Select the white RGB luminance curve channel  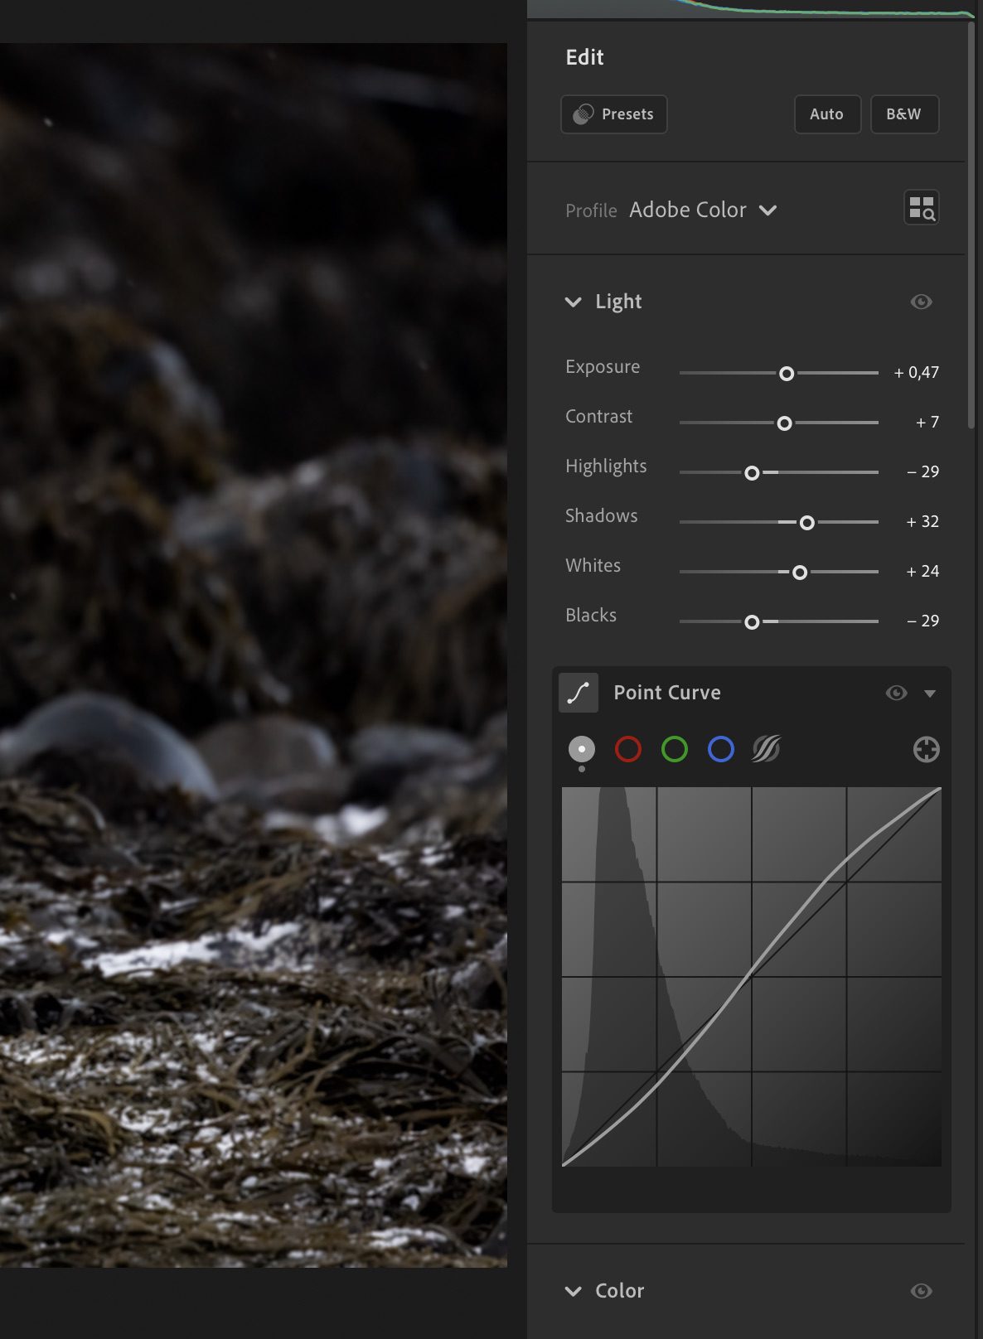[x=581, y=749]
